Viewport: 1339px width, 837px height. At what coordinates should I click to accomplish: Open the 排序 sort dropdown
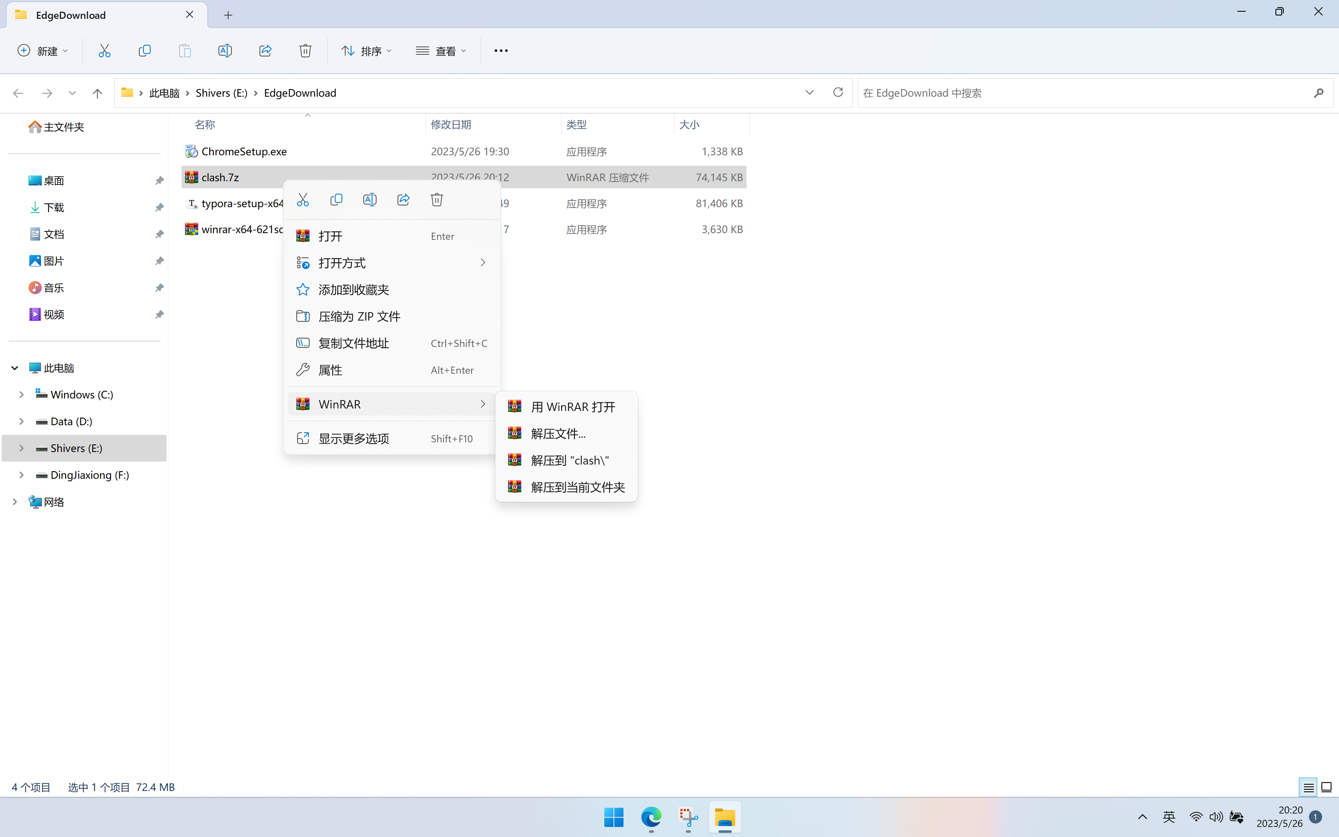coord(366,51)
